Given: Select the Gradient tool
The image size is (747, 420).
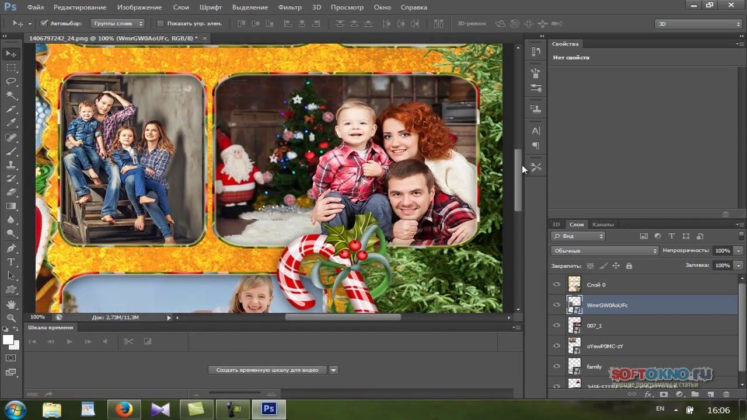Looking at the screenshot, I should pyautogui.click(x=11, y=206).
